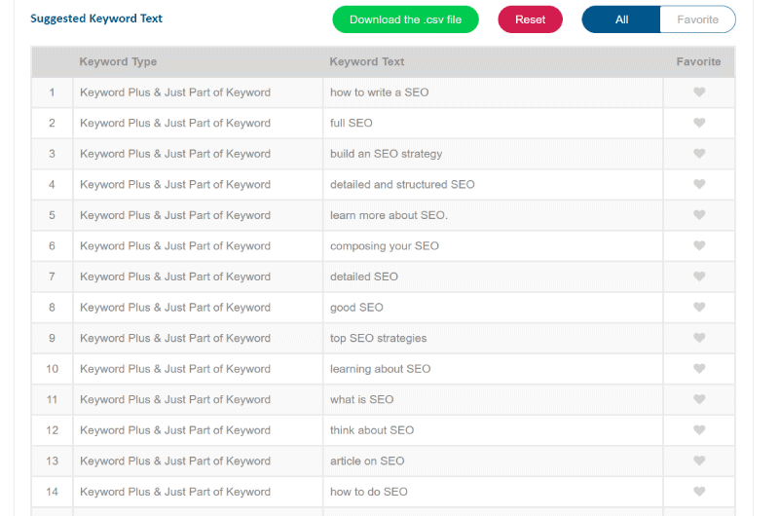
Task: Click 'learning about SEO' keyword cell
Action: click(x=493, y=369)
